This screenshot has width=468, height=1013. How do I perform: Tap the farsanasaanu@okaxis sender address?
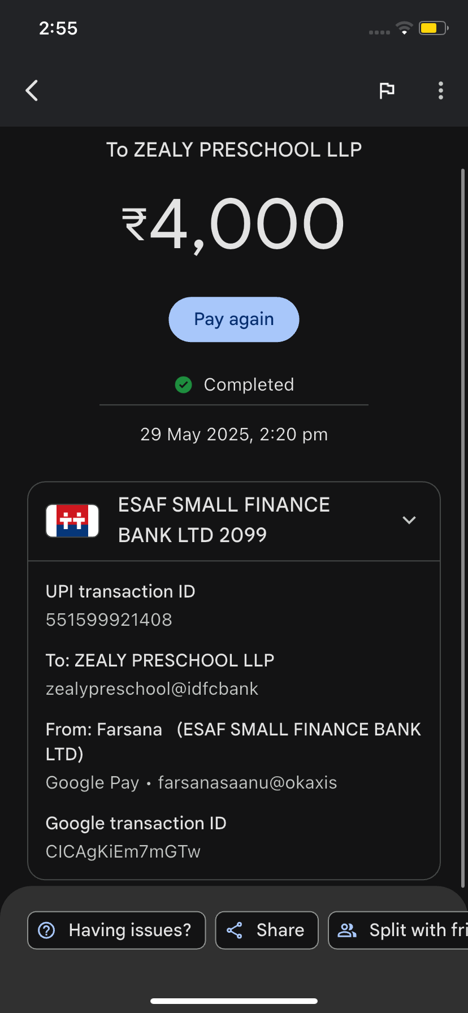point(248,782)
